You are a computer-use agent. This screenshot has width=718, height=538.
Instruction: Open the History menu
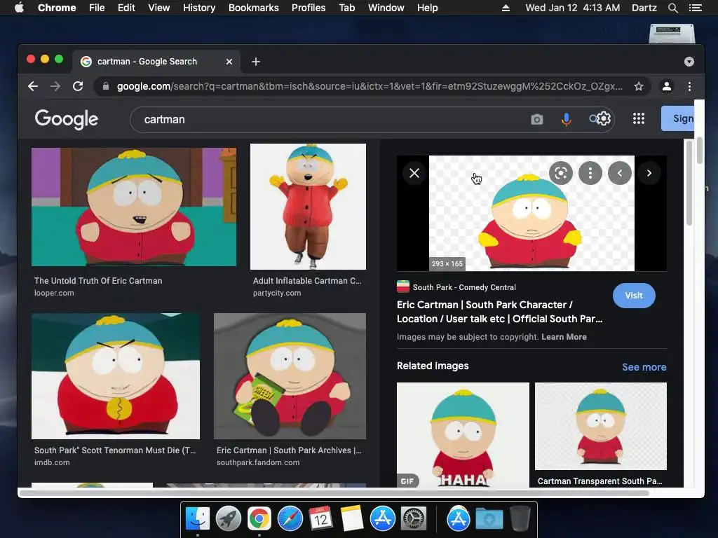[x=199, y=8]
